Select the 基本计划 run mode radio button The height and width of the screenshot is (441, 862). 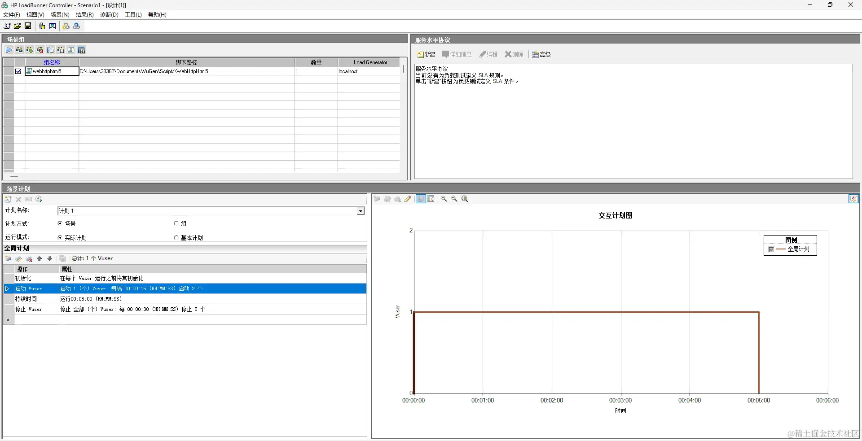pos(176,238)
